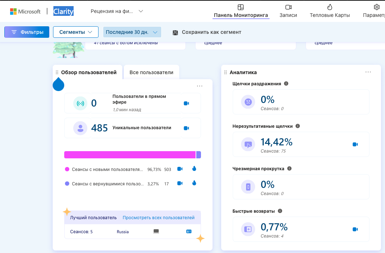
Task: Click the Фильтры button
Action: click(x=27, y=32)
